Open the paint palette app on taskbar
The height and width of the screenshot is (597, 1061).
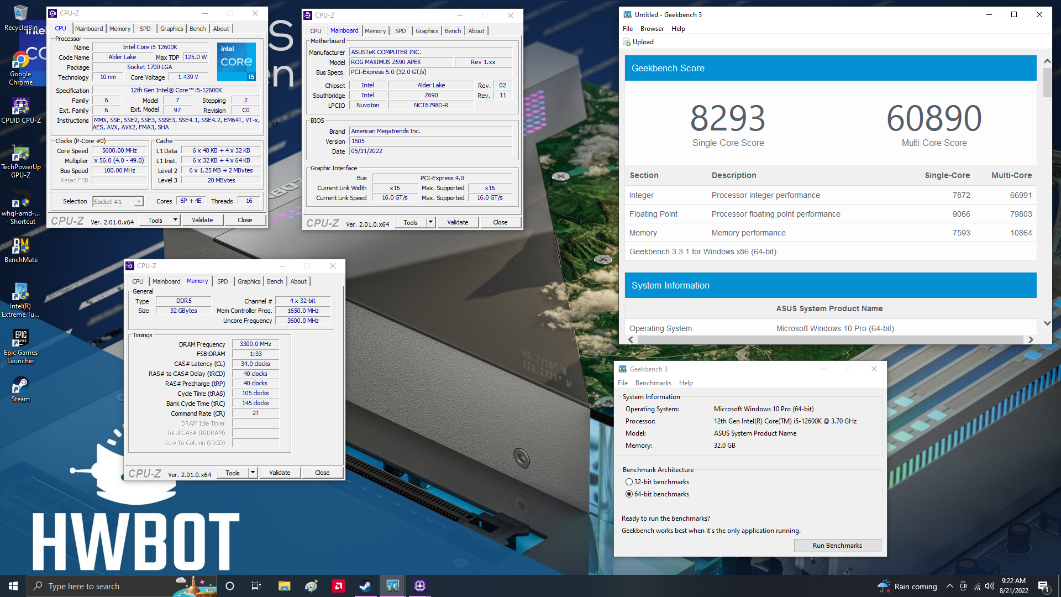click(x=311, y=586)
